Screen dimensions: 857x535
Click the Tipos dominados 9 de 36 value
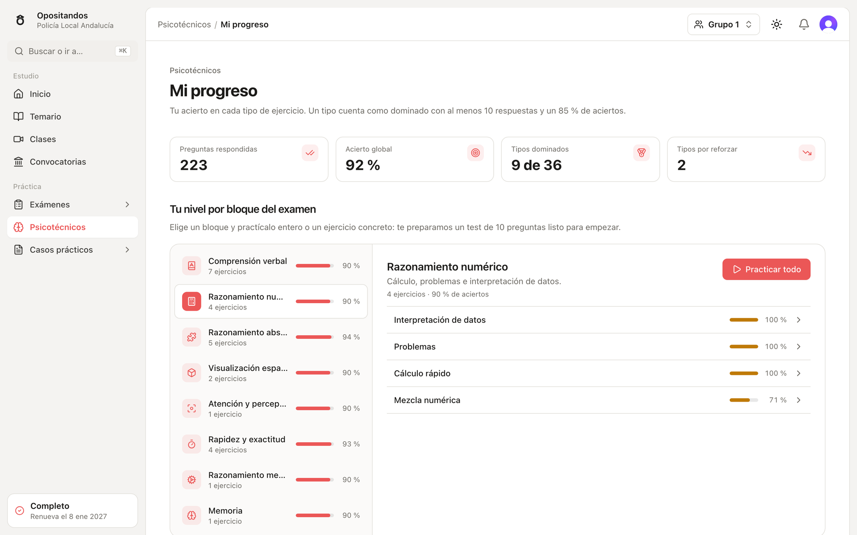(536, 165)
